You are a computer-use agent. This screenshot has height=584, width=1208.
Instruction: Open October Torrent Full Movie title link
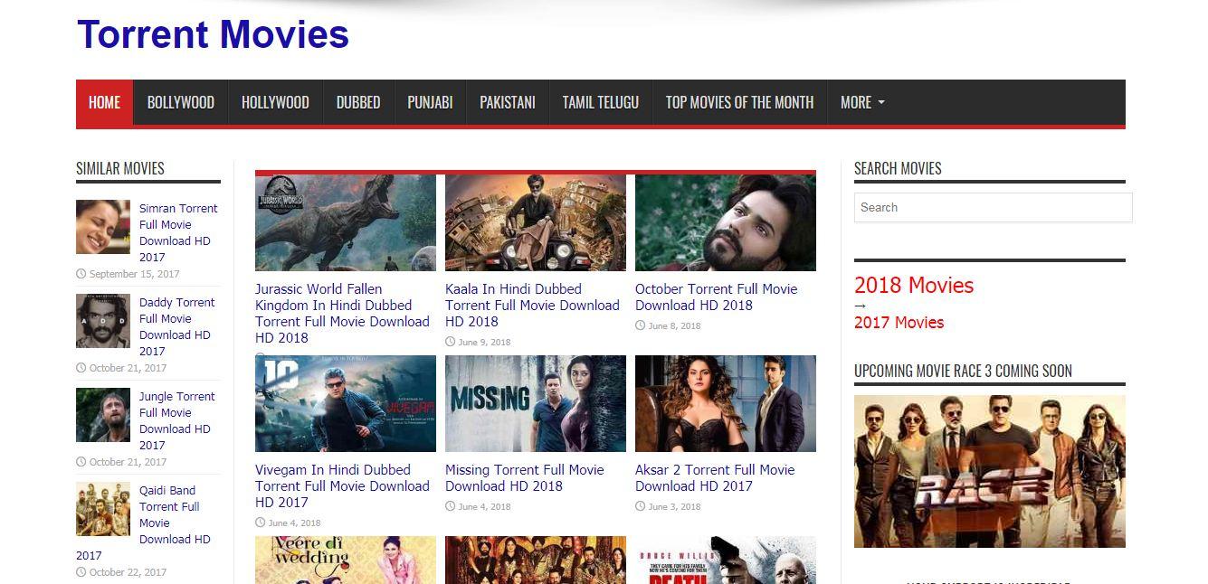coord(716,297)
